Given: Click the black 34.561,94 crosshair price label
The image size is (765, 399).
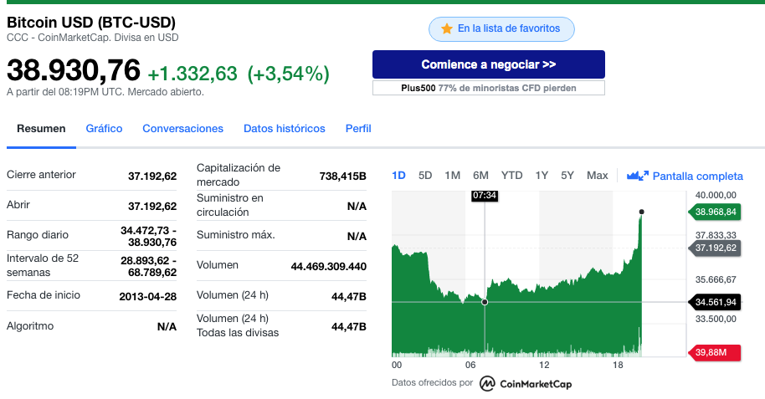Looking at the screenshot, I should coord(715,302).
